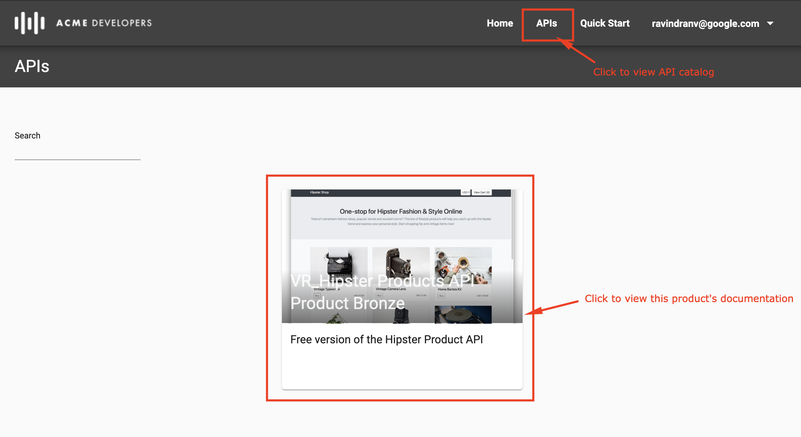Screen dimensions: 801x437
Task: Open the Home nav link
Action: [500, 23]
